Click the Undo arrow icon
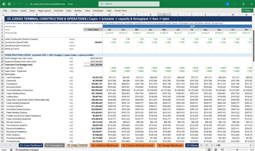 (14, 4)
